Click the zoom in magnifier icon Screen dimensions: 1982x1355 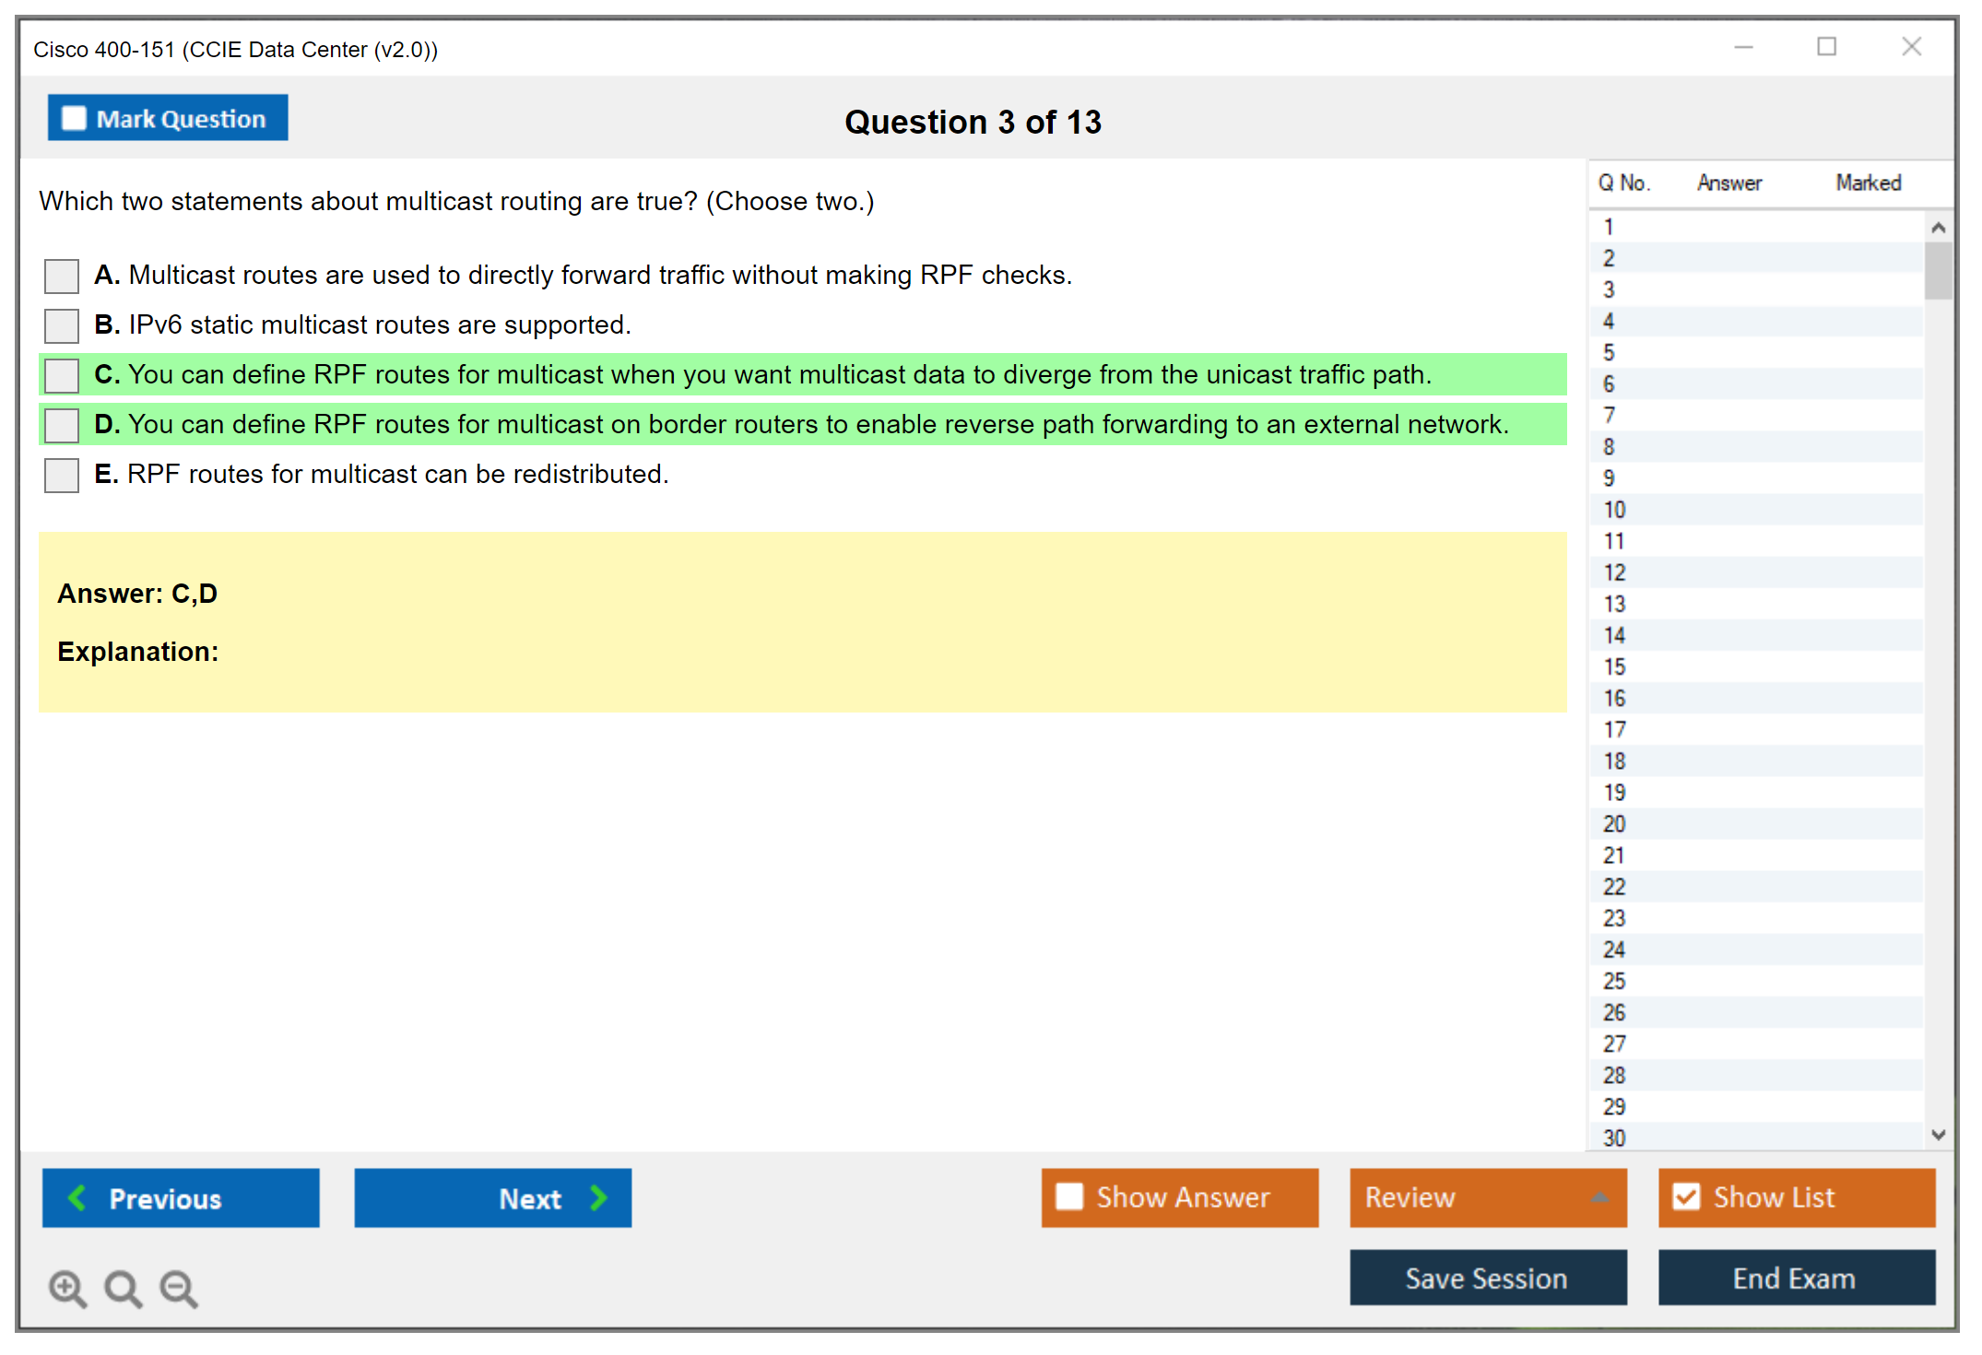click(66, 1288)
